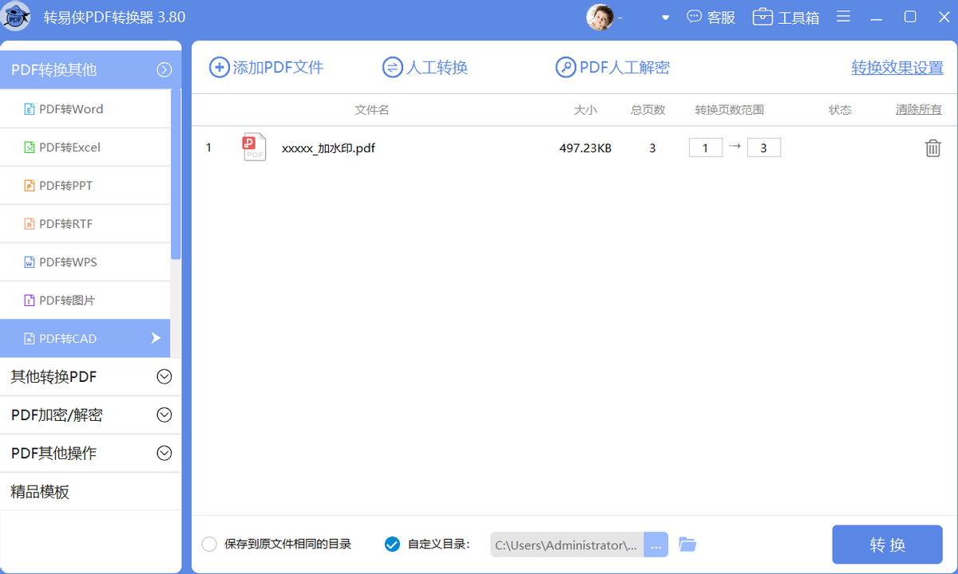
Task: Open the 工具箱 toolbox
Action: [x=786, y=17]
